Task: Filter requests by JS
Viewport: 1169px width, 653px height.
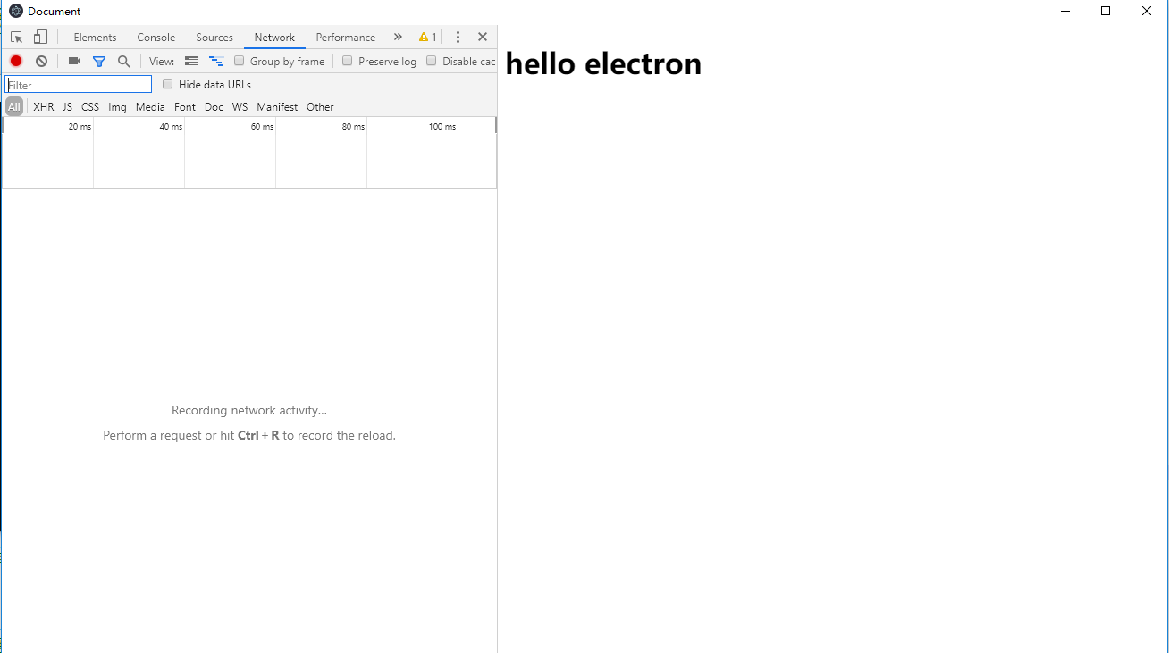Action: [67, 107]
